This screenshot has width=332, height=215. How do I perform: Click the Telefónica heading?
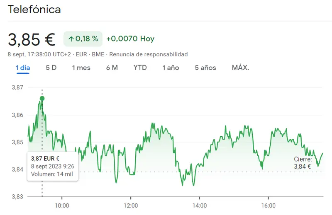point(34,10)
